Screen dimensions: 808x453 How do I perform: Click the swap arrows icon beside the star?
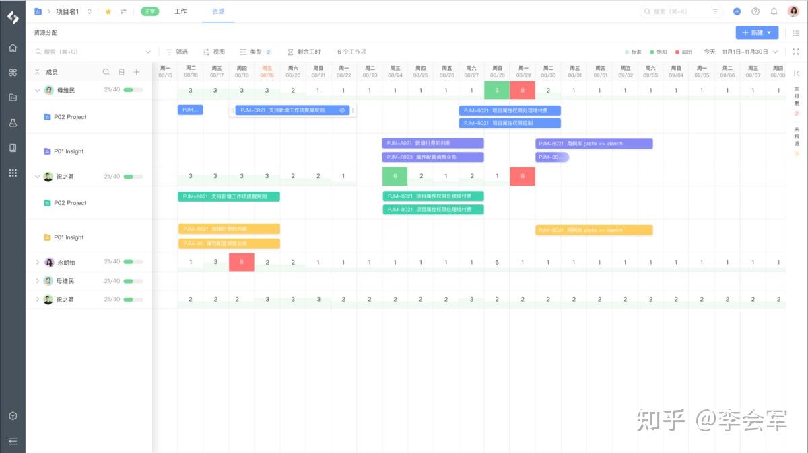pos(123,11)
